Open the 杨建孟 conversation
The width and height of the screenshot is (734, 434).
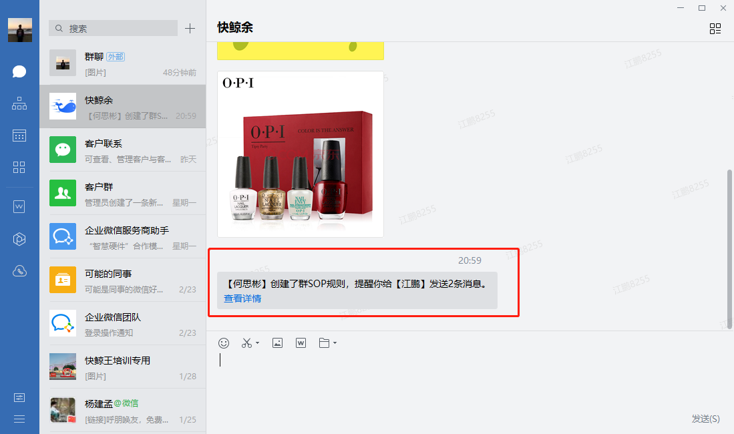[123, 410]
